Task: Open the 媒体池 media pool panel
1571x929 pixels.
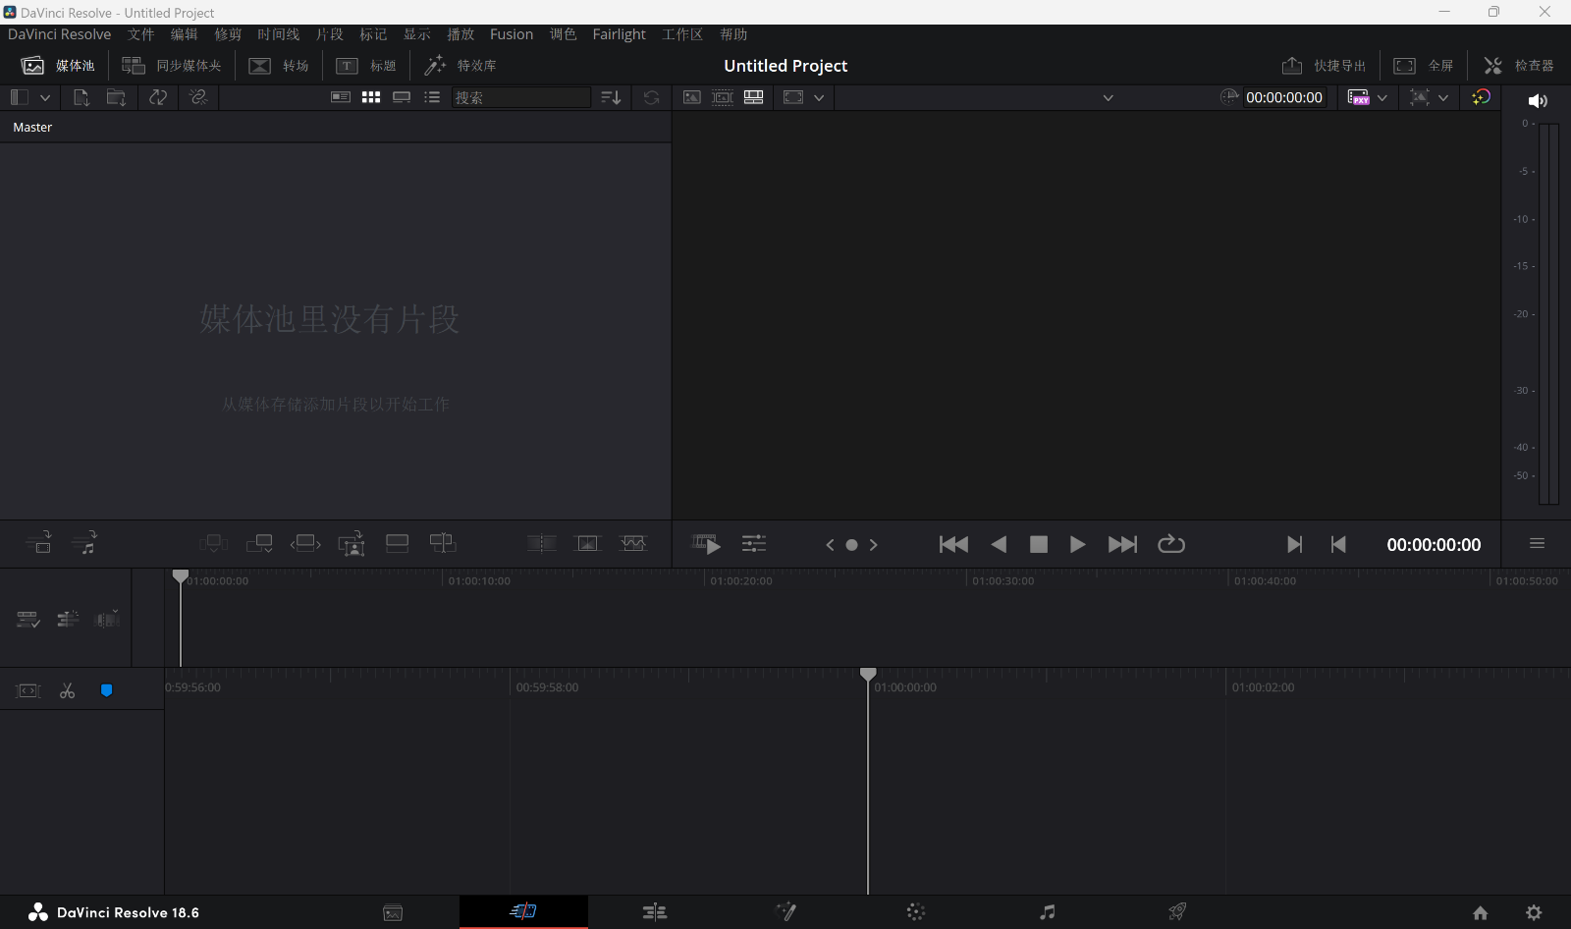Action: tap(59, 66)
